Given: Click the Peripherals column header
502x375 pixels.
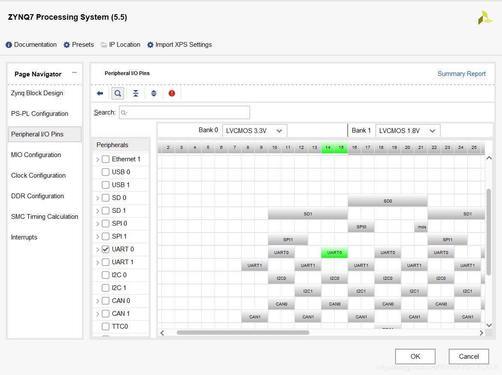Looking at the screenshot, I should (121, 145).
